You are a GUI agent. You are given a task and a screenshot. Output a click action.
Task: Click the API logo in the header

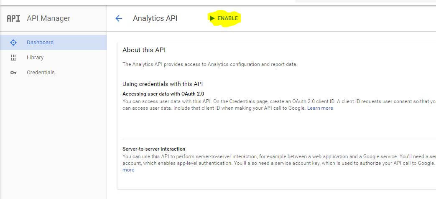(14, 18)
